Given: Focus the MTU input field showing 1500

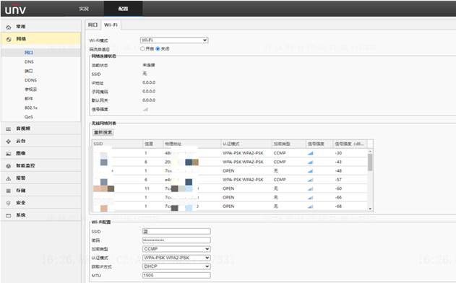Looking at the screenshot, I should pos(176,275).
